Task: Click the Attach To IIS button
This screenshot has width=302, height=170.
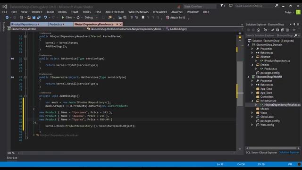Action: (176, 17)
